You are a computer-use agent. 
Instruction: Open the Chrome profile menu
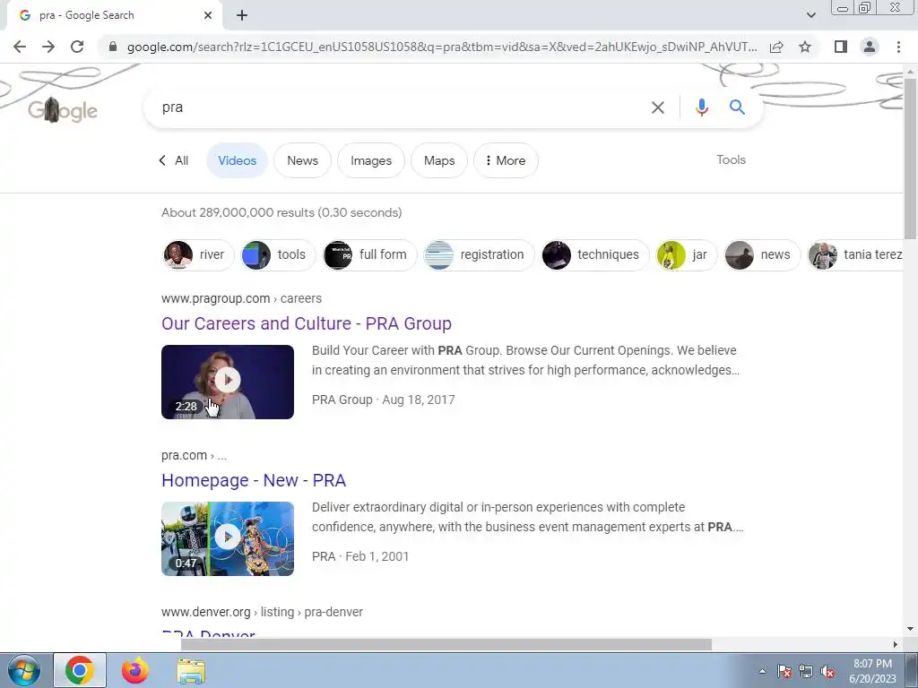[870, 47]
